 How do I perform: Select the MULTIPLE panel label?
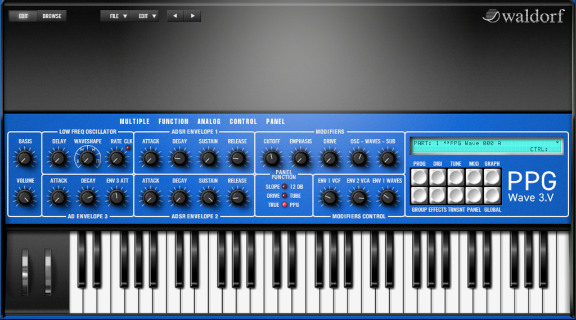[134, 121]
